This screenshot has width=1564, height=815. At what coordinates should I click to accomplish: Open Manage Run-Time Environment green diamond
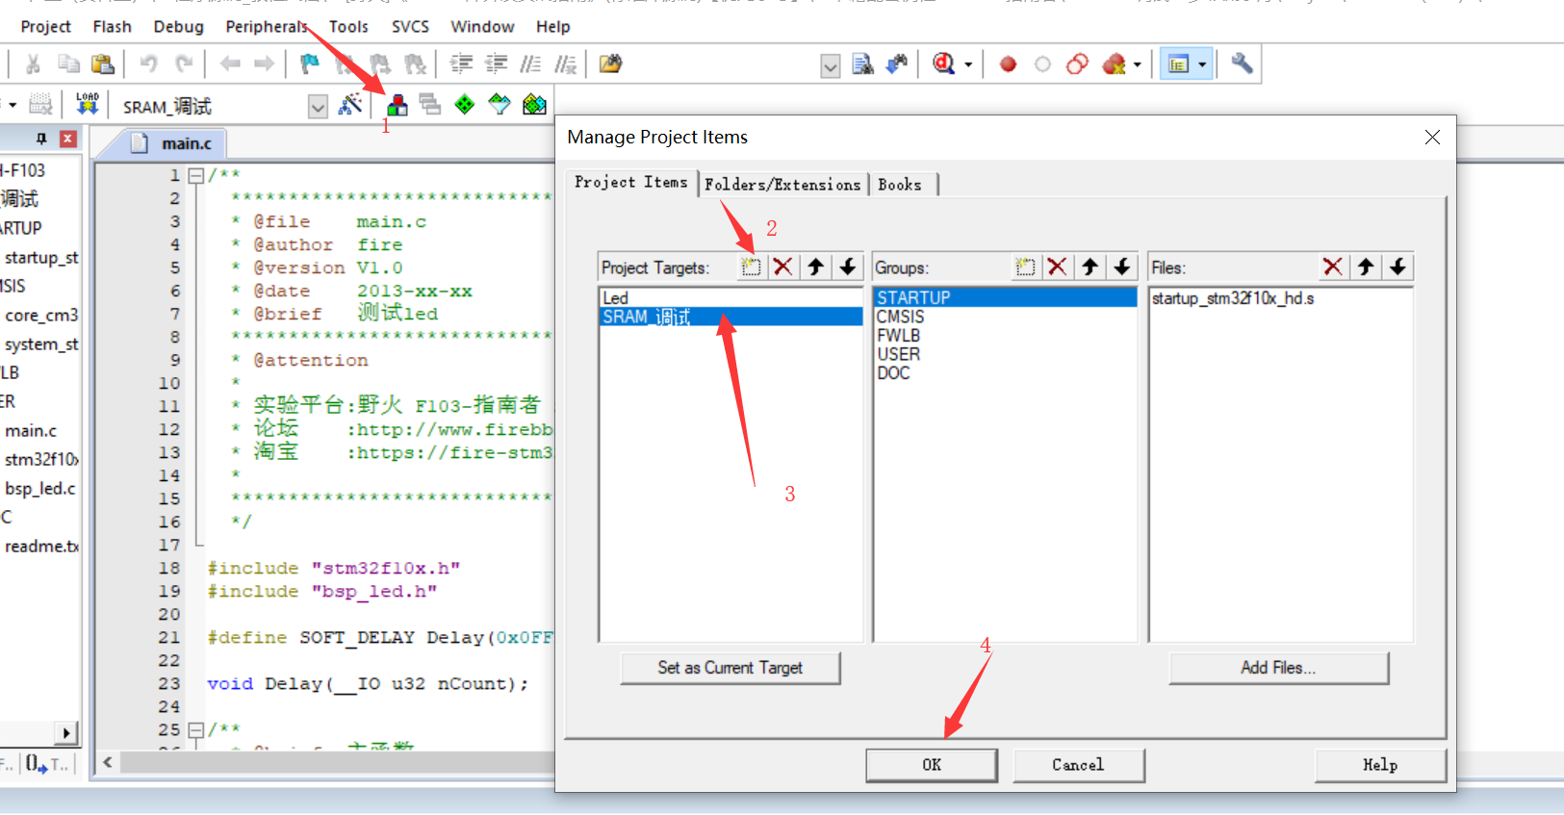465,104
